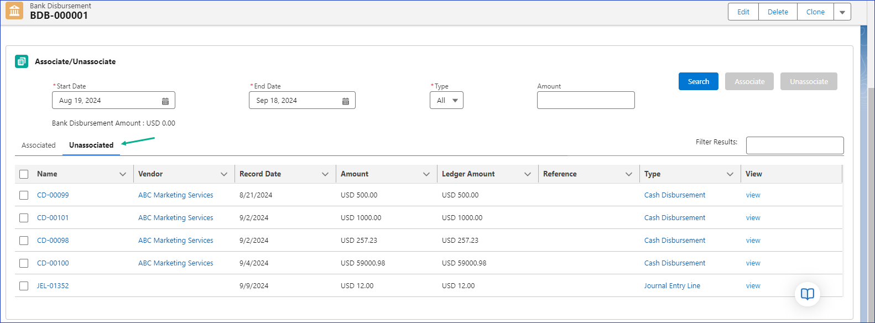Viewport: 875px width, 323px height.
Task: Open the End Date calendar picker
Action: click(345, 101)
